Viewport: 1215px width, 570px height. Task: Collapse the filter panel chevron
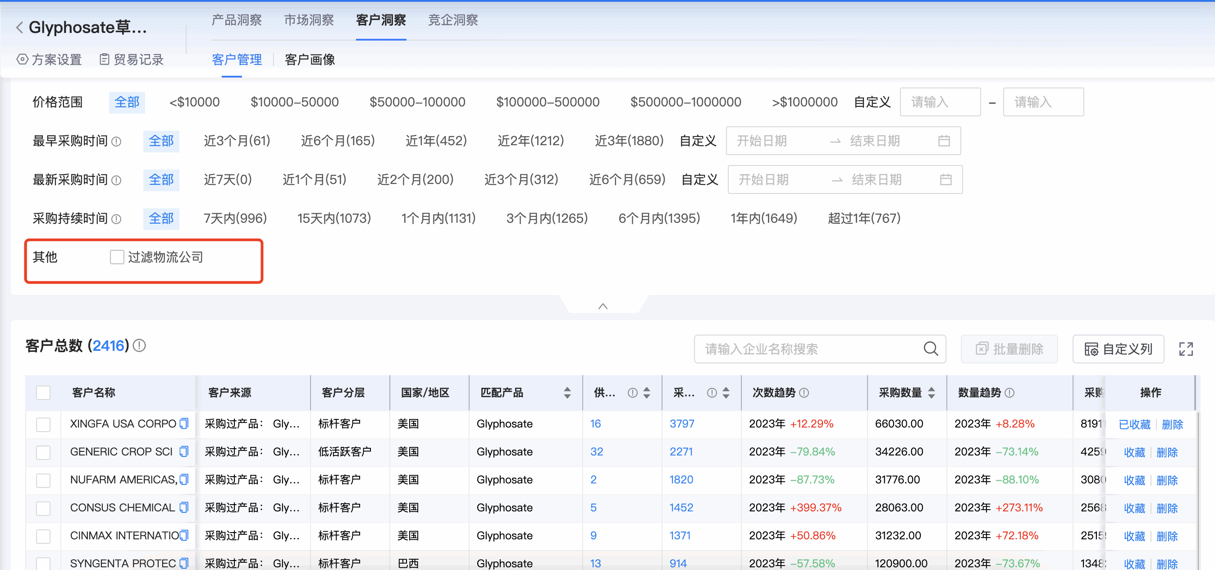[603, 306]
